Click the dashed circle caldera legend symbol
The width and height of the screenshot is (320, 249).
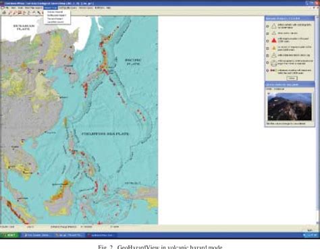click(x=274, y=63)
